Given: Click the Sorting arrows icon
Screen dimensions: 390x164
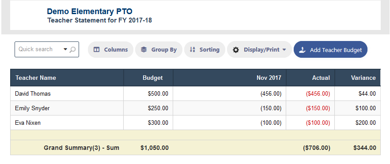Looking at the screenshot, I should (x=192, y=50).
